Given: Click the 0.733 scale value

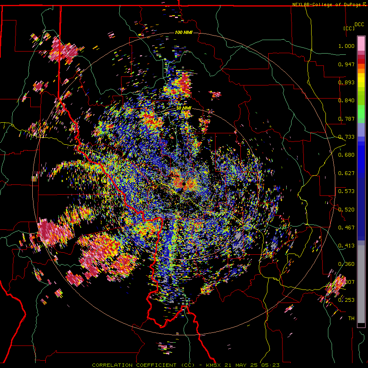Looking at the screenshot, I should click(x=346, y=137).
